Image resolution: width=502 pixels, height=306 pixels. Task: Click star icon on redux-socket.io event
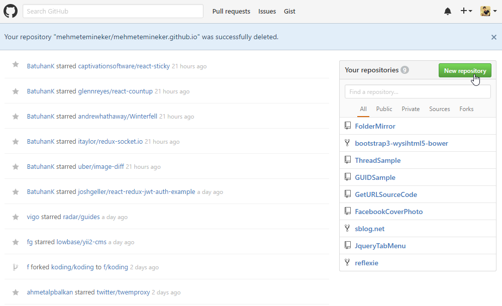[16, 142]
